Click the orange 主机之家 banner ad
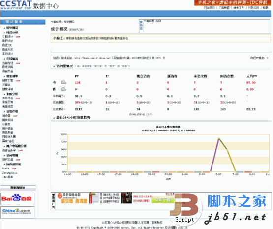 [232, 3]
